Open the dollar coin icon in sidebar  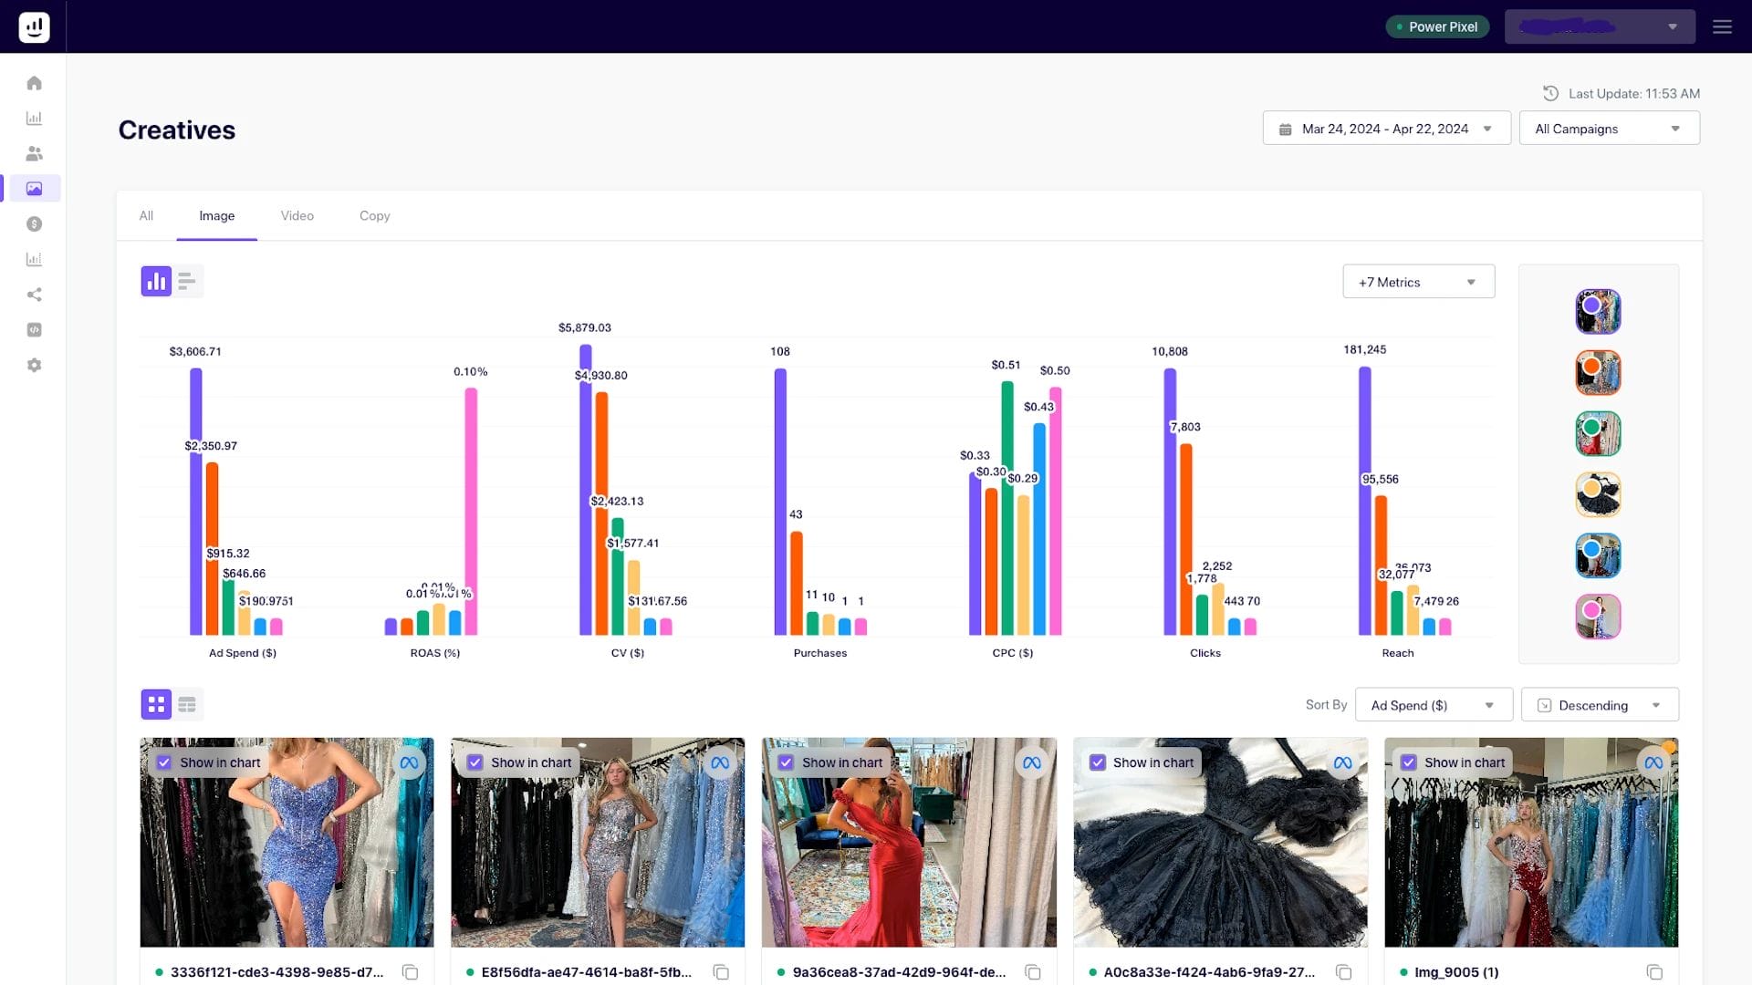[34, 223]
